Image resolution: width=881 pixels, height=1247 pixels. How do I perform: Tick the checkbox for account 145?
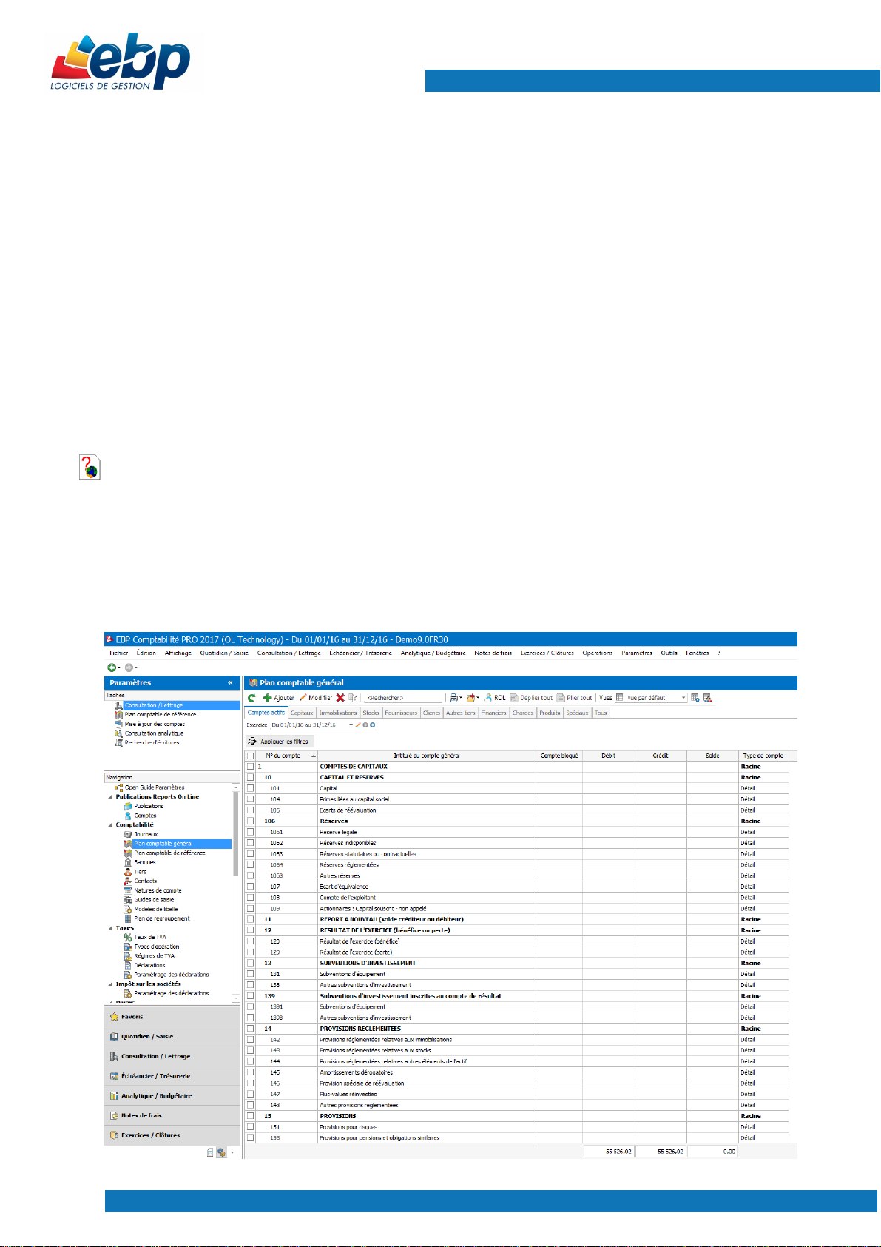(250, 1072)
